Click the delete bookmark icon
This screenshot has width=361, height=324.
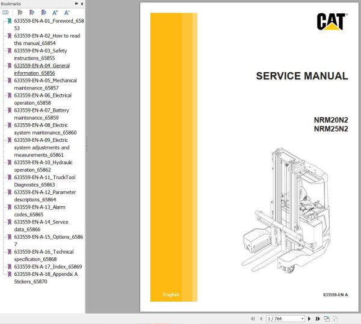tap(20, 13)
